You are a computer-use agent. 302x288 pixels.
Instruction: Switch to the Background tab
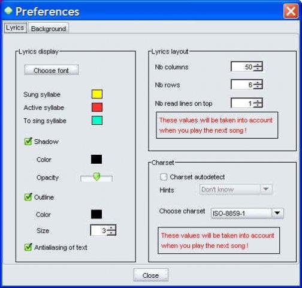pos(49,28)
